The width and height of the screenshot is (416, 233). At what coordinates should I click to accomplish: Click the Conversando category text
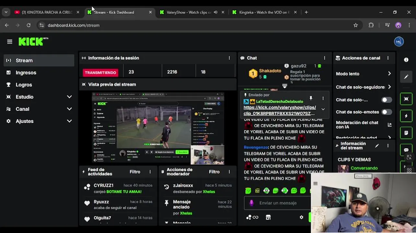click(x=364, y=168)
